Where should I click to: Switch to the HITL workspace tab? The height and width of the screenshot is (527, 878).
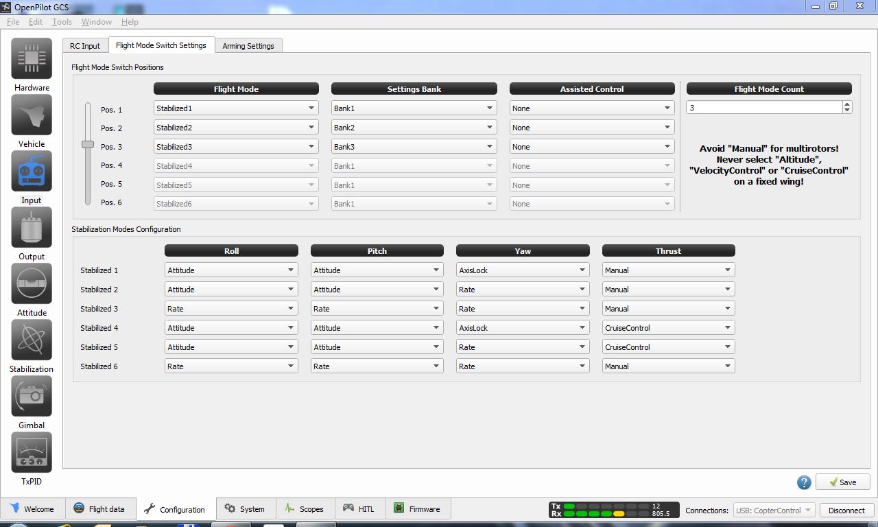point(359,509)
